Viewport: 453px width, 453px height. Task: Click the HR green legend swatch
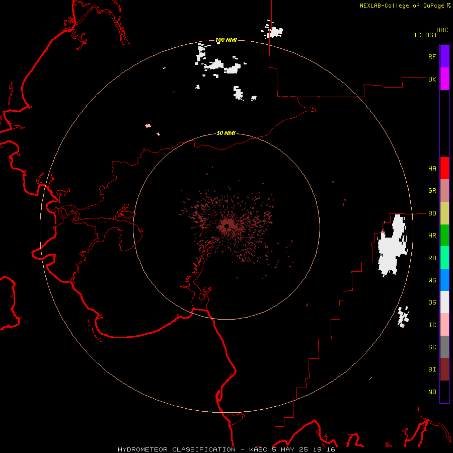pos(444,236)
